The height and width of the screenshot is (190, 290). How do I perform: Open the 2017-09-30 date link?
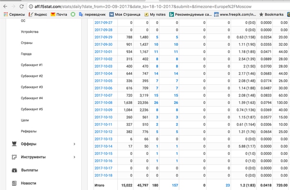(103, 44)
